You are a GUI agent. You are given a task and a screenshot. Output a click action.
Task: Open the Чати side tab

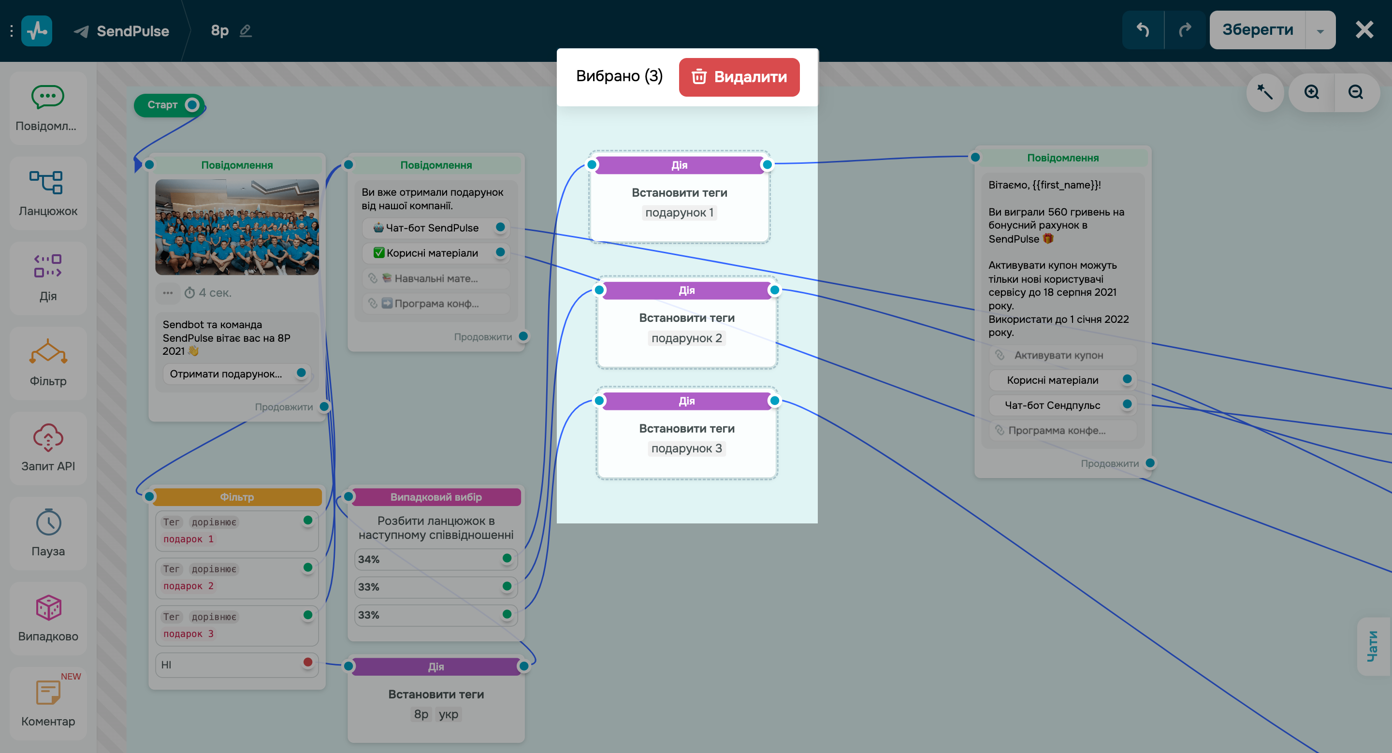point(1373,646)
